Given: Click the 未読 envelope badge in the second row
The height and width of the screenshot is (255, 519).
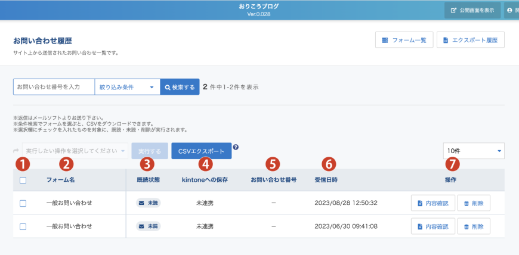Looking at the screenshot, I should [148, 226].
